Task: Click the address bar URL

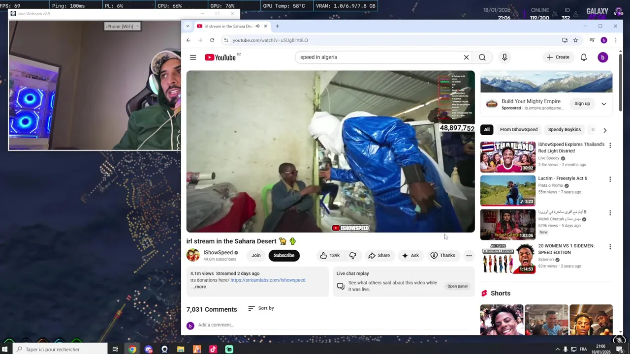Action: 270,40
